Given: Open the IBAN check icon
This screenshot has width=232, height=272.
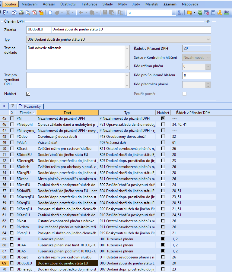Looking at the screenshot, I should point(227,12).
